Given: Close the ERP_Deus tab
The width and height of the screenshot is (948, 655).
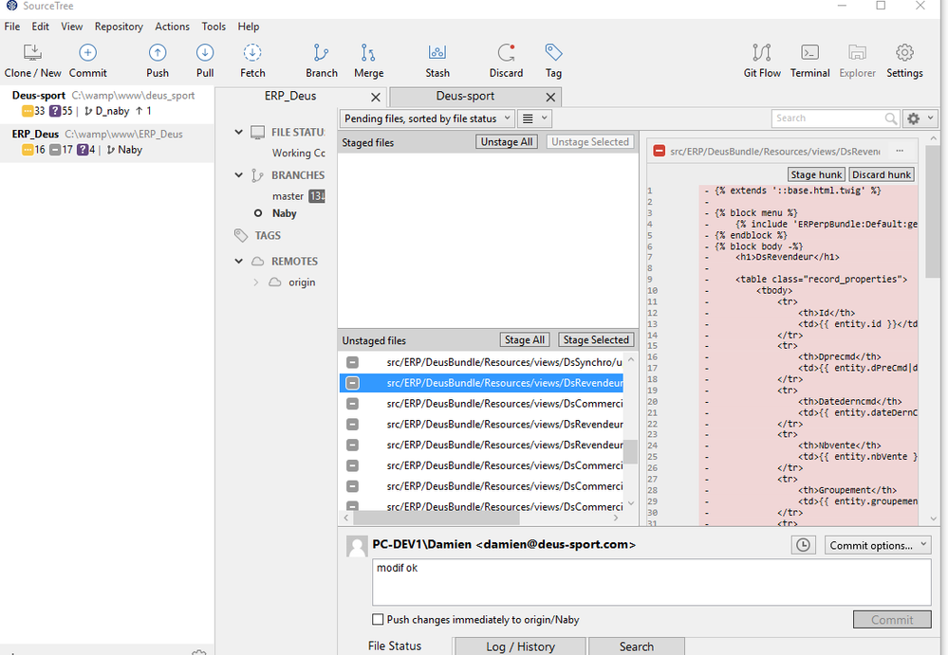Looking at the screenshot, I should coord(376,98).
